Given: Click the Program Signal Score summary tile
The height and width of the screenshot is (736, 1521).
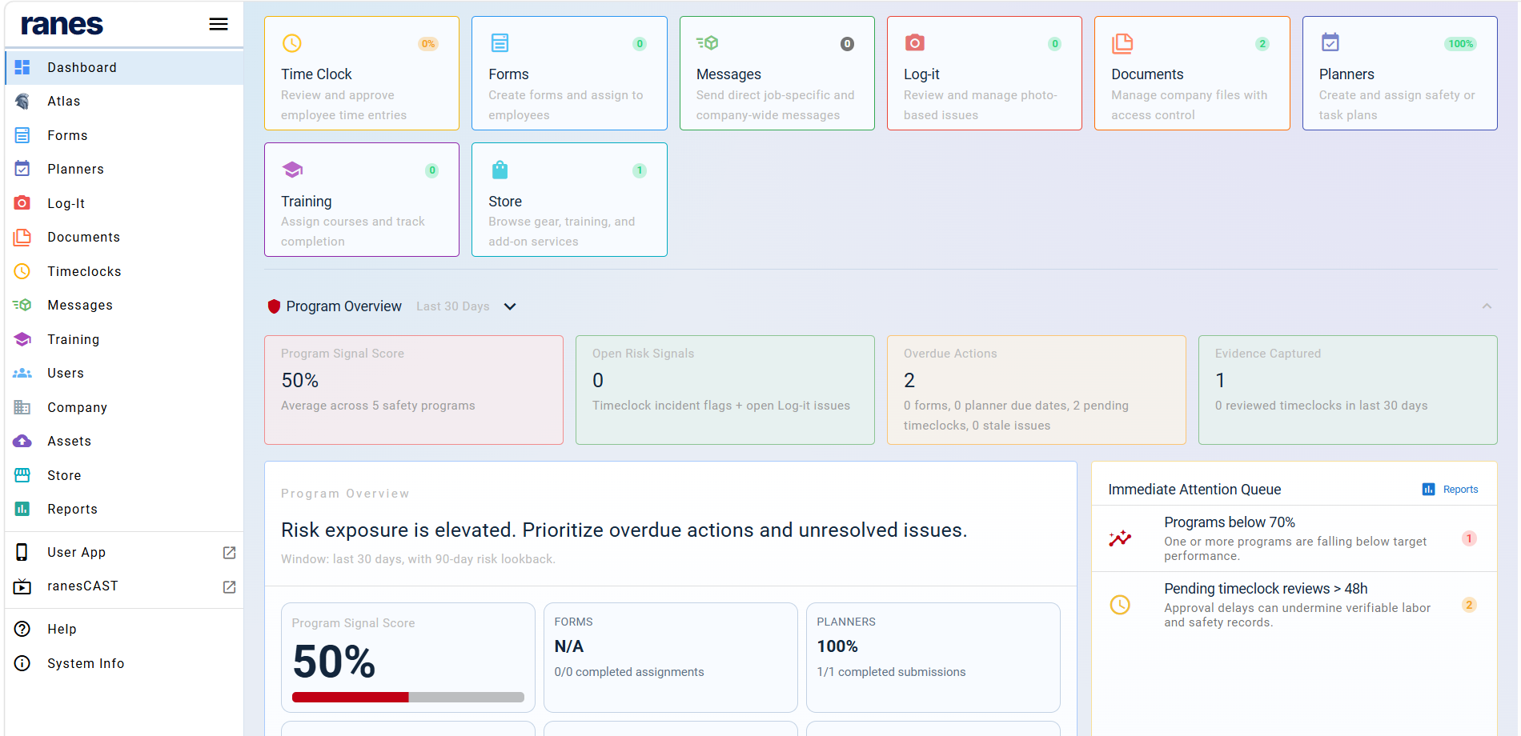Looking at the screenshot, I should point(414,390).
